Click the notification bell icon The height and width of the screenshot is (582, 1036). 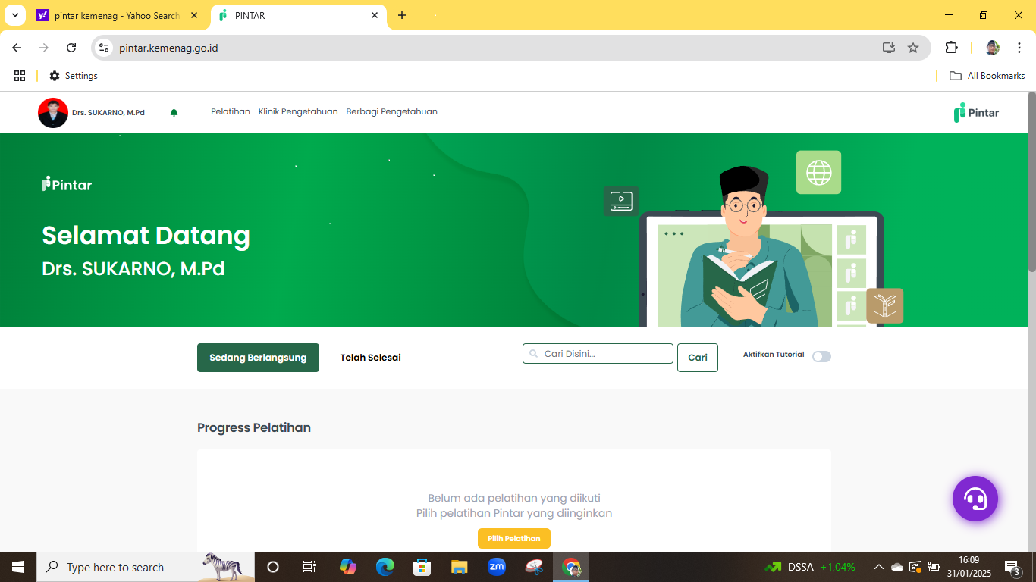[174, 112]
